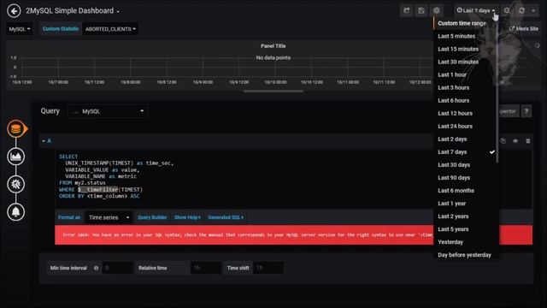Choose Last 6 hours range
The width and height of the screenshot is (547, 308).
(x=464, y=101)
